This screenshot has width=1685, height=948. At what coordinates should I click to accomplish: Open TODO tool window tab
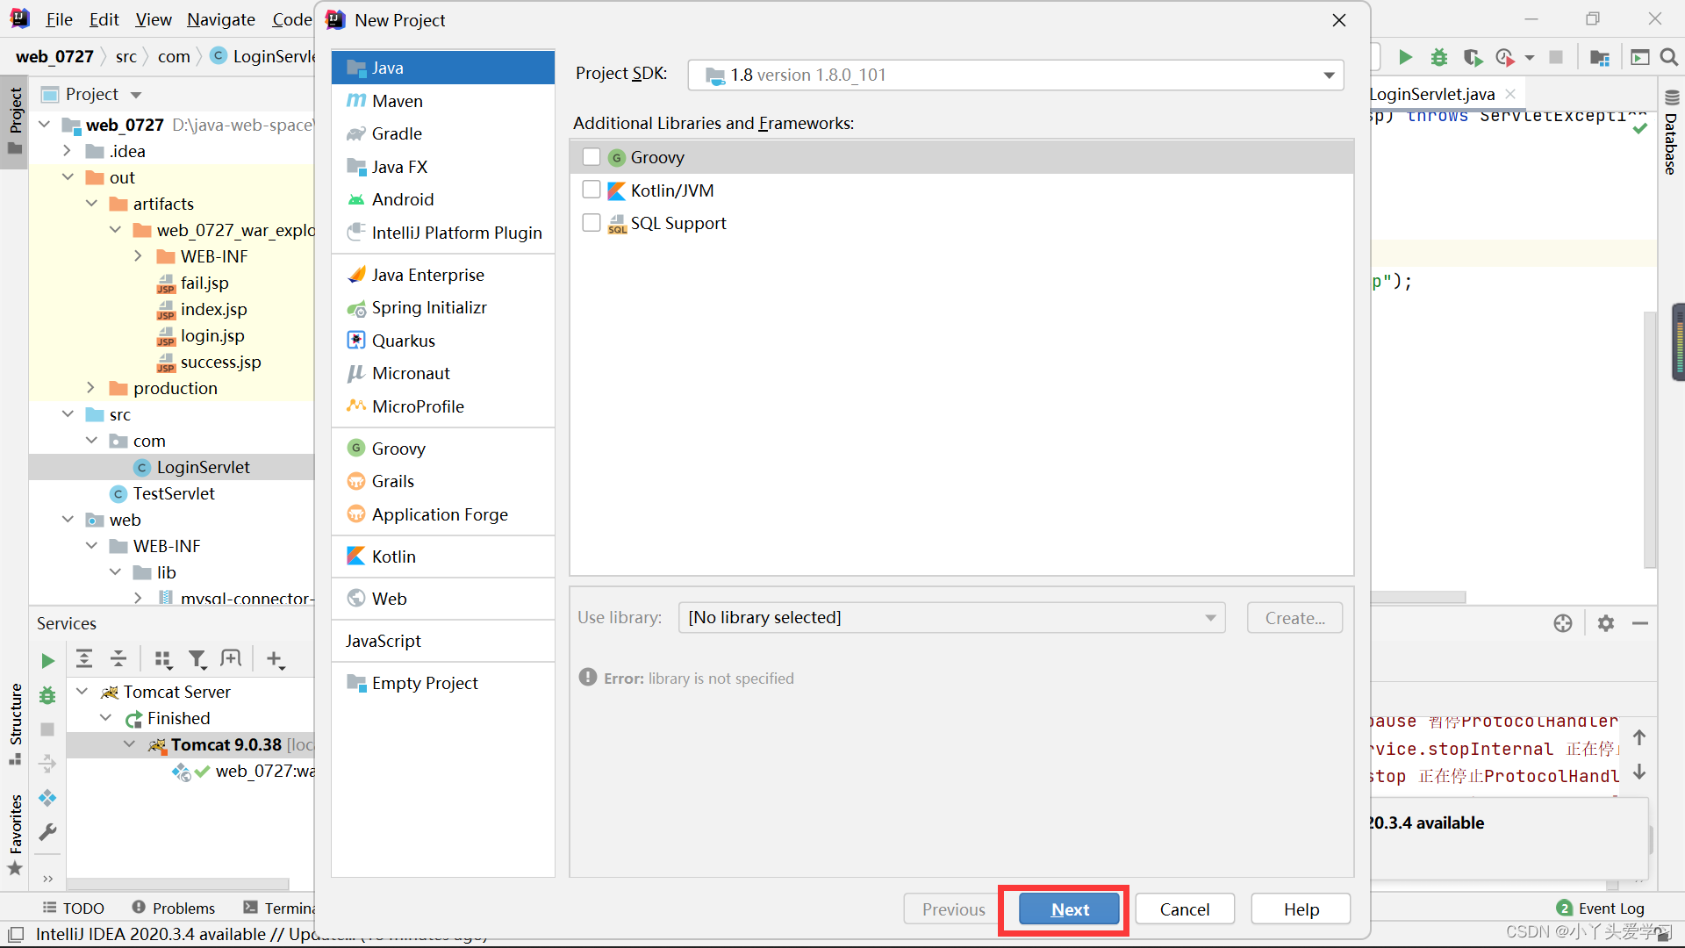click(x=74, y=908)
